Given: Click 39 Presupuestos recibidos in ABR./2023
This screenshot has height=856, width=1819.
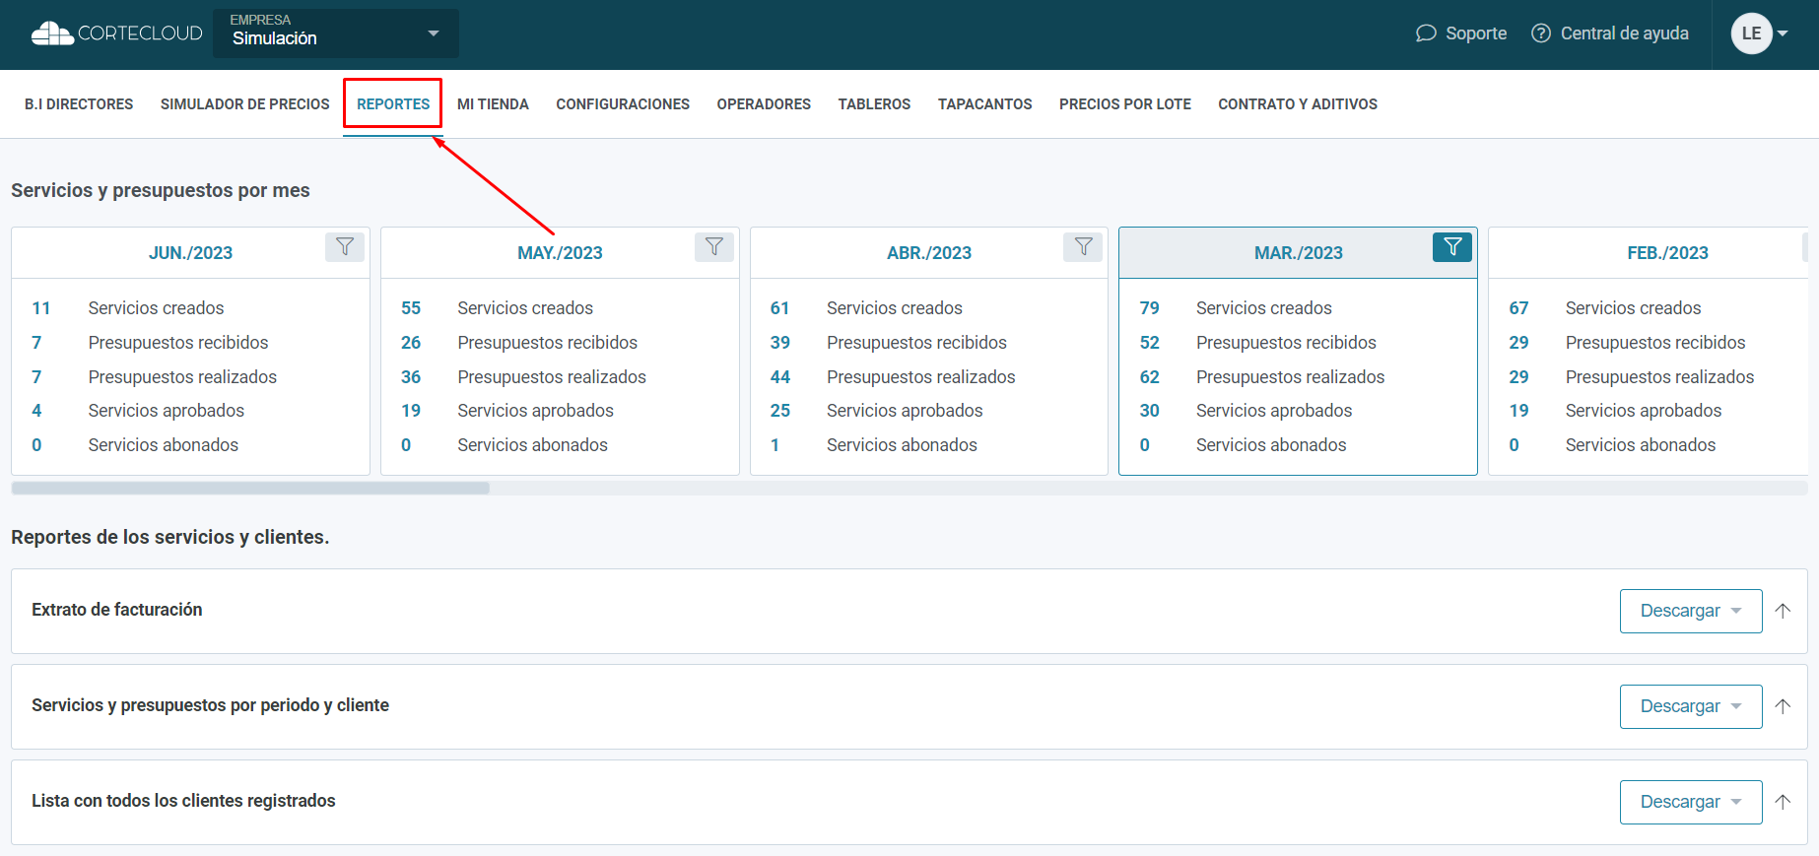Looking at the screenshot, I should (888, 343).
